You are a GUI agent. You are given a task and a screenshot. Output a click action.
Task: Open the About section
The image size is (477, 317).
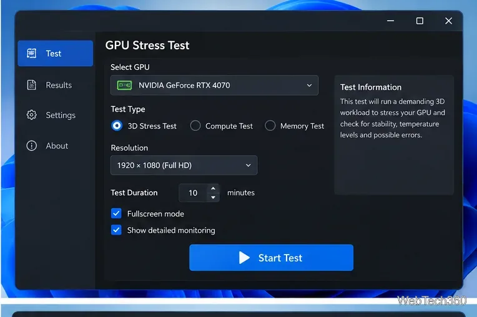[55, 146]
